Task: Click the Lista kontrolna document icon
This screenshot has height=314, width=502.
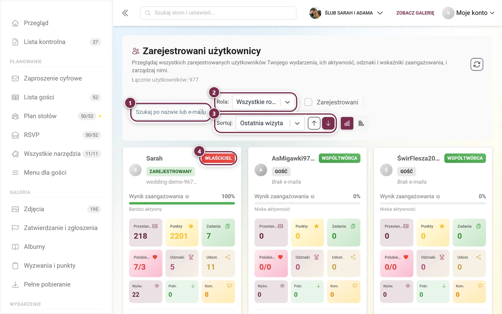Action: [15, 42]
